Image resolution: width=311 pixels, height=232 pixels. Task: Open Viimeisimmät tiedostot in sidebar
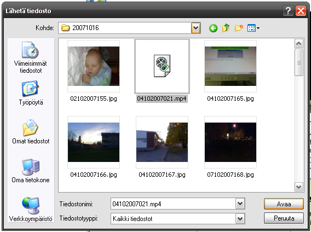click(31, 57)
